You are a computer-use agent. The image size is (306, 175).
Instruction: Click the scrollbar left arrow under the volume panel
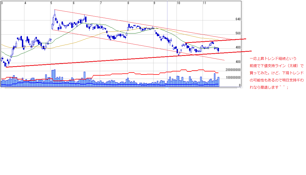click(3, 88)
